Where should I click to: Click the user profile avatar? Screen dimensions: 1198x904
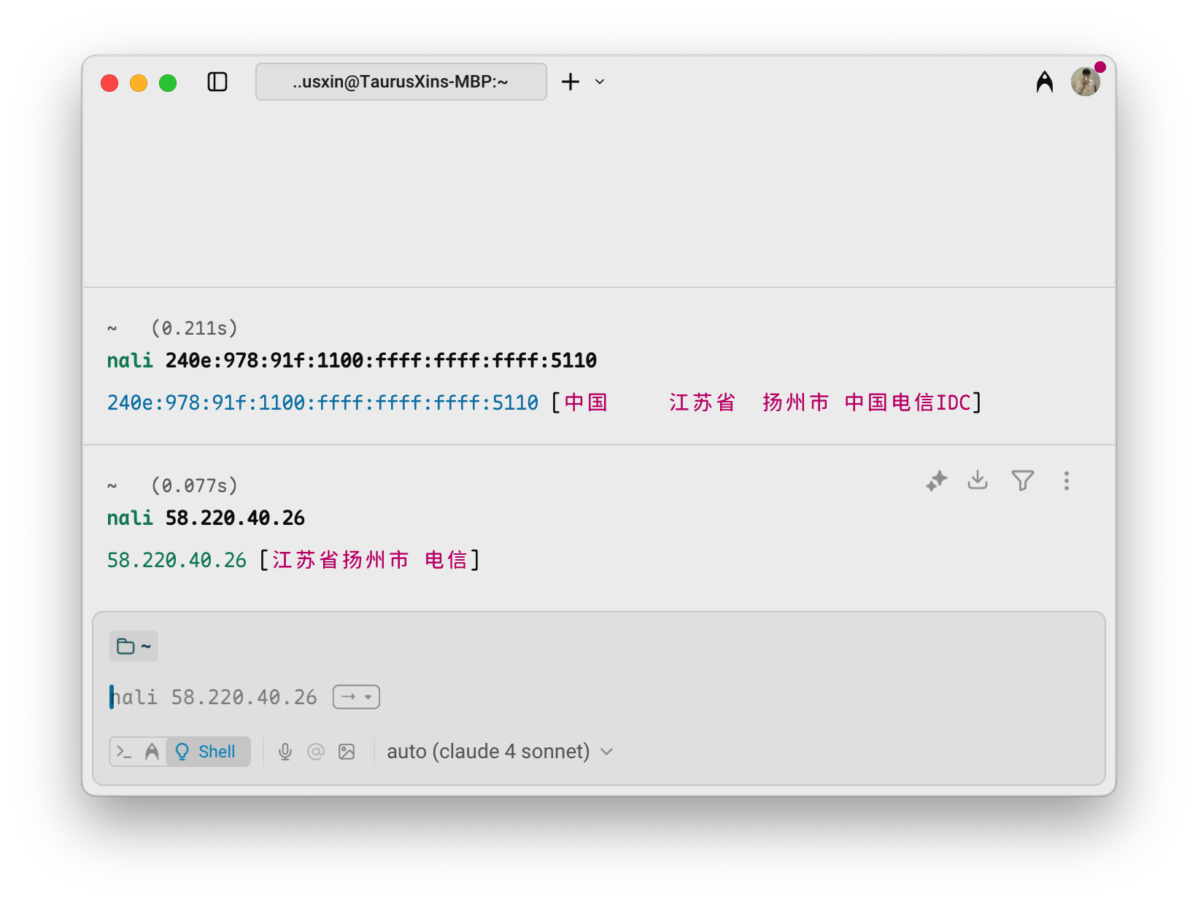point(1085,82)
